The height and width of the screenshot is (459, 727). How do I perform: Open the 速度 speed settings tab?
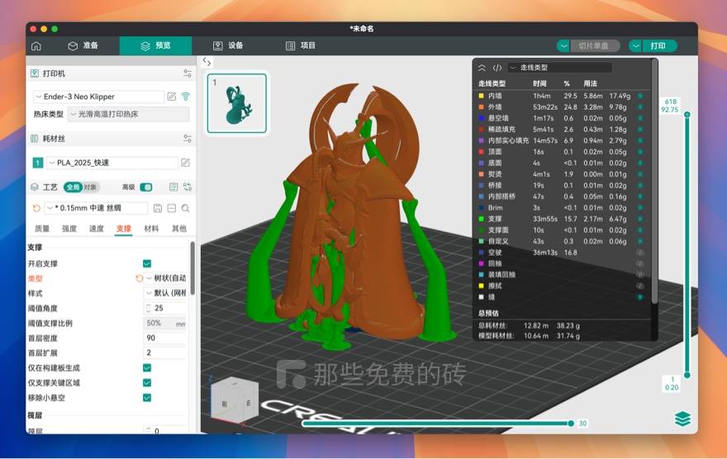point(97,229)
